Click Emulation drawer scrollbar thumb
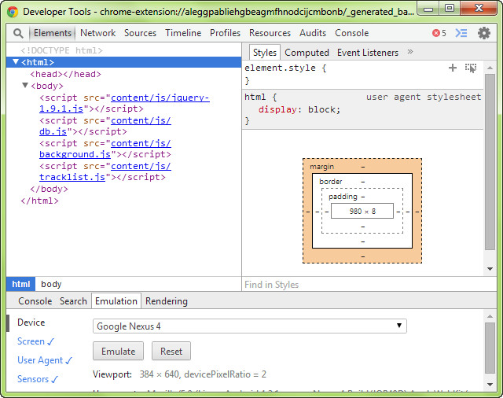This screenshot has height=398, width=503. (x=490, y=348)
